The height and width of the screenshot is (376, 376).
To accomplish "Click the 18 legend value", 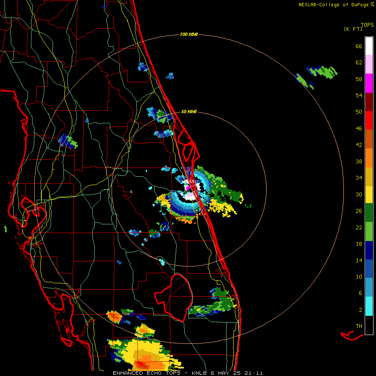I will click(359, 244).
